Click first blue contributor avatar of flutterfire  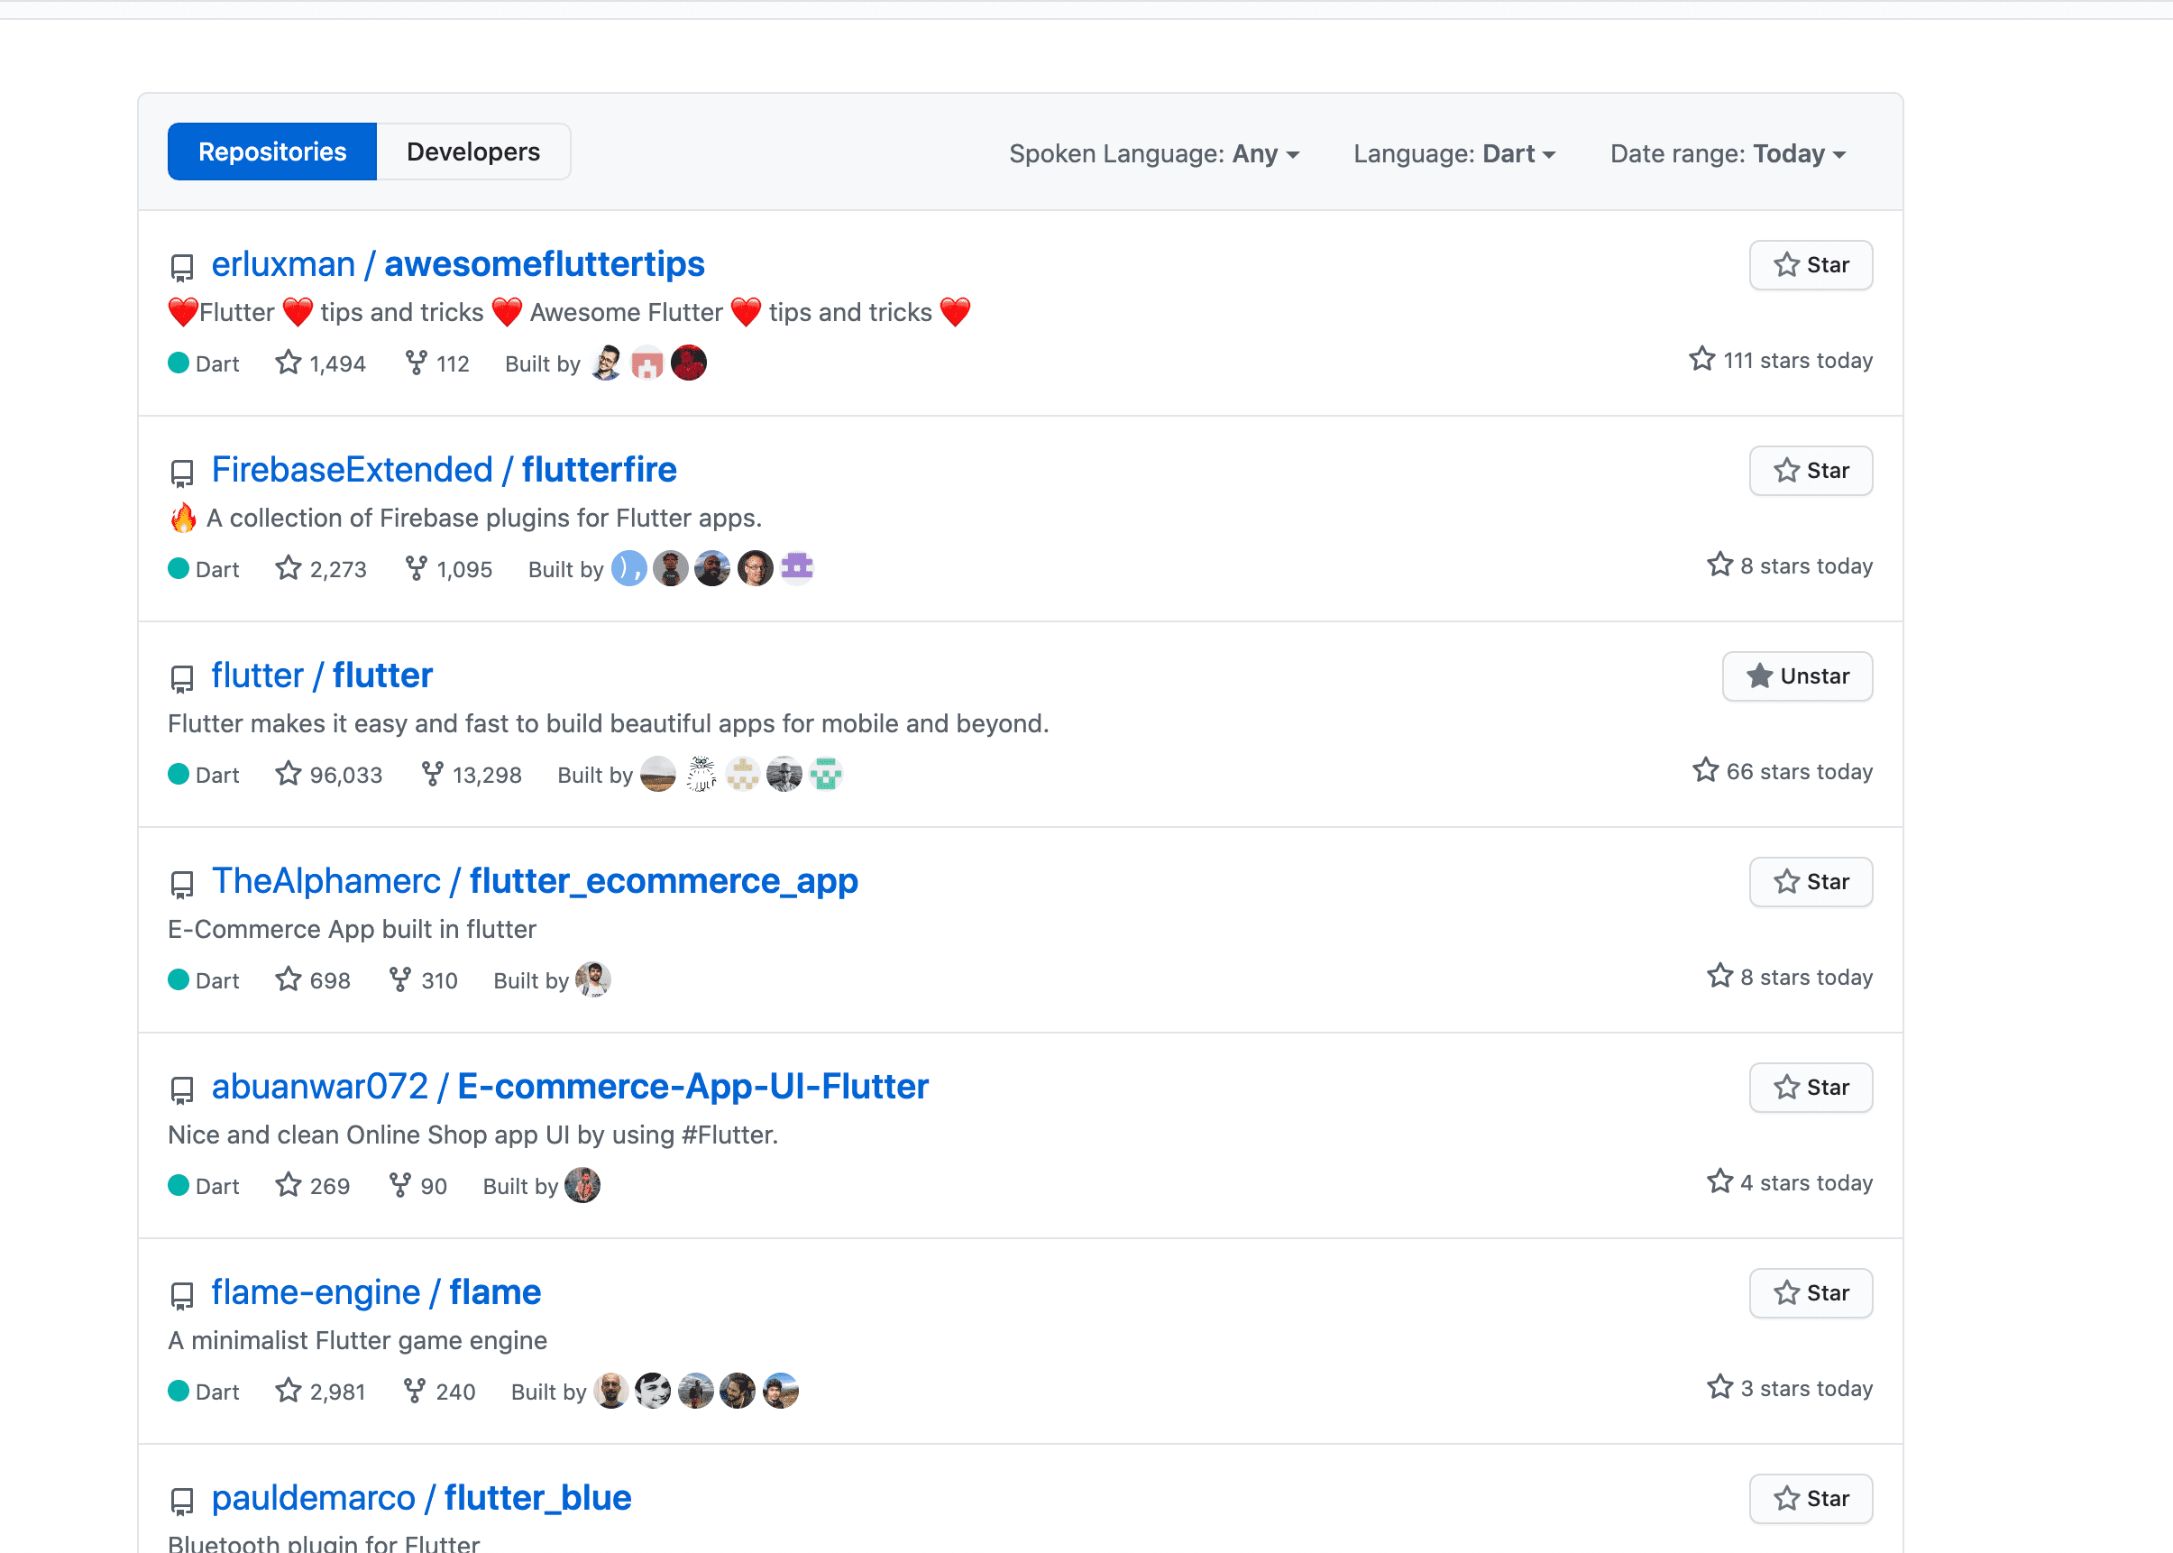[x=629, y=568]
